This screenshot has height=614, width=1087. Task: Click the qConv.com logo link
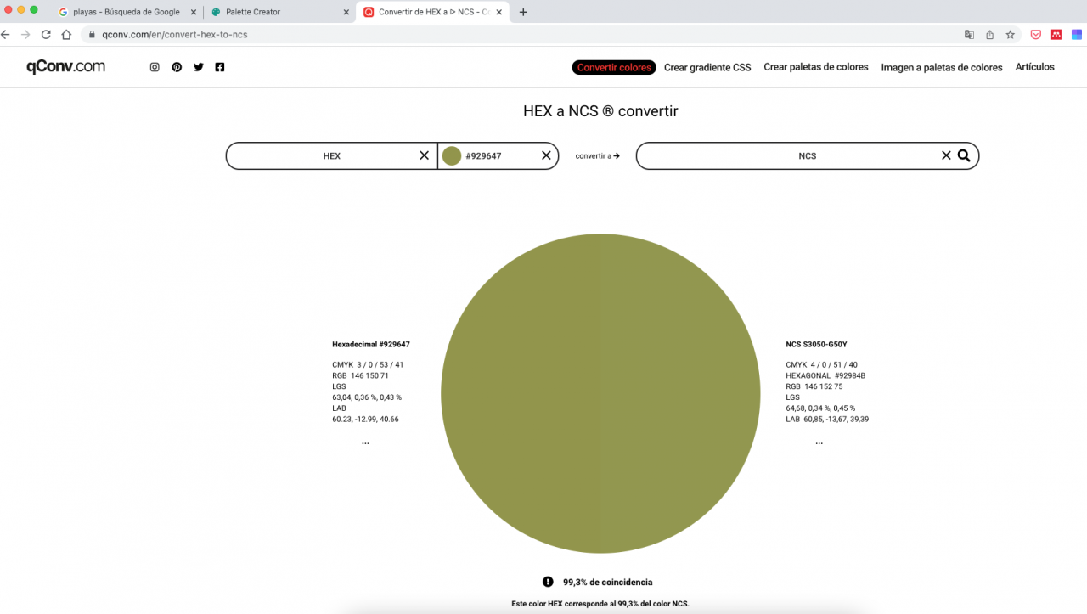(x=65, y=67)
